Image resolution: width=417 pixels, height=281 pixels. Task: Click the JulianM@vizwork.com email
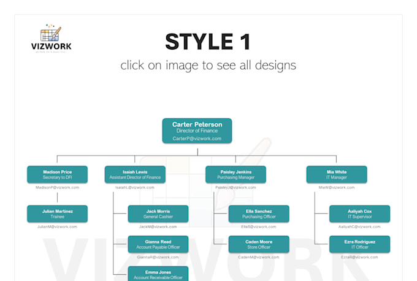pyautogui.click(x=57, y=227)
